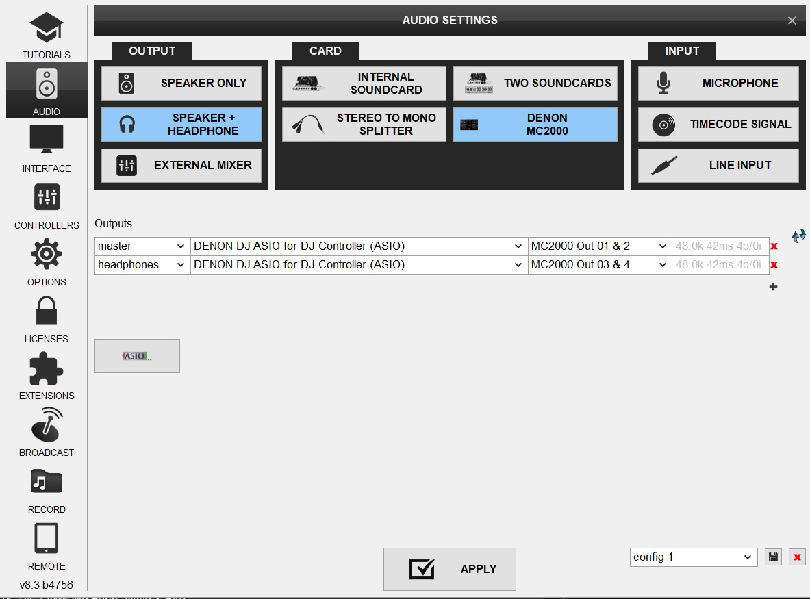
Task: Refresh the audio devices list
Action: [798, 236]
